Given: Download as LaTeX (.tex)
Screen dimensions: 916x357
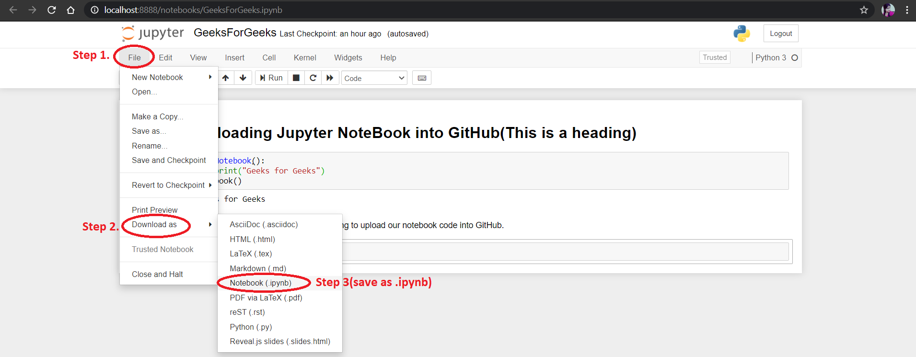Looking at the screenshot, I should [x=280, y=253].
